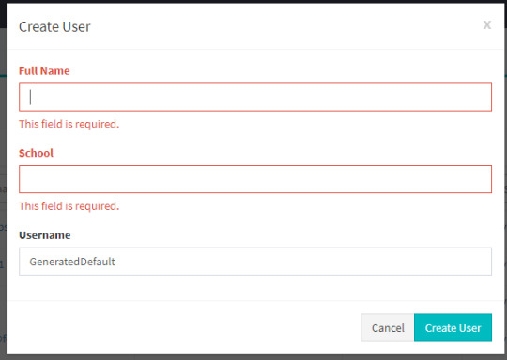Click the GeneratedDefault placeholder text
The height and width of the screenshot is (360, 507).
(72, 262)
